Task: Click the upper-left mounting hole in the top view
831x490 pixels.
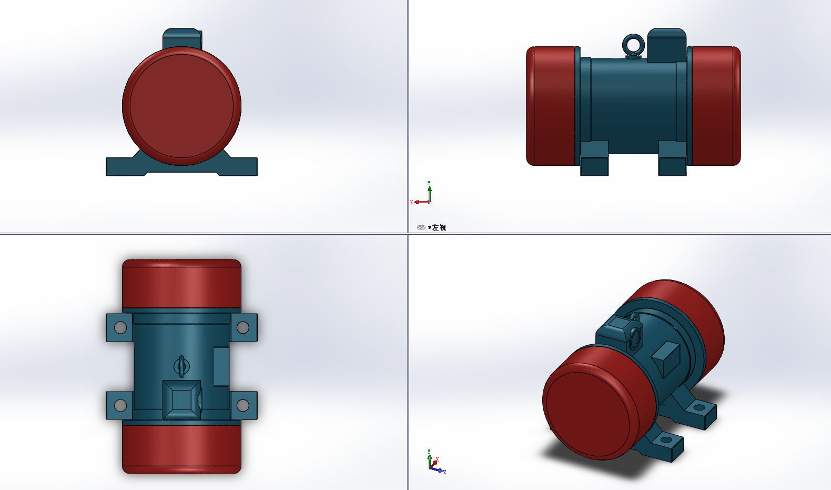Action: click(120, 327)
